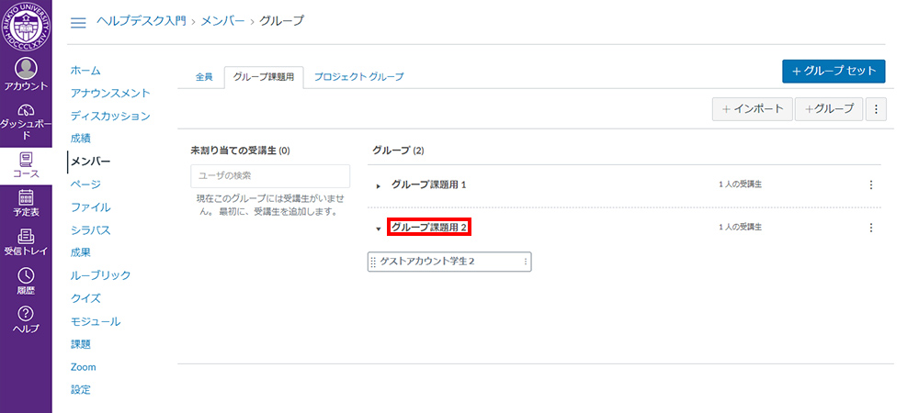Click the ＋インポート button

coord(752,109)
